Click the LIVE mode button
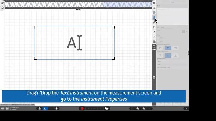The image size is (216, 121). (x=3, y=108)
